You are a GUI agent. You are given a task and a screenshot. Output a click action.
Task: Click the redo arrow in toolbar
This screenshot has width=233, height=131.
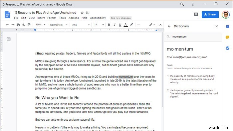(13, 25)
